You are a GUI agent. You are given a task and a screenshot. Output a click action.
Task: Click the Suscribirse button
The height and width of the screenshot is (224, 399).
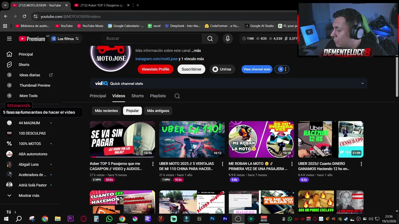pyautogui.click(x=191, y=69)
